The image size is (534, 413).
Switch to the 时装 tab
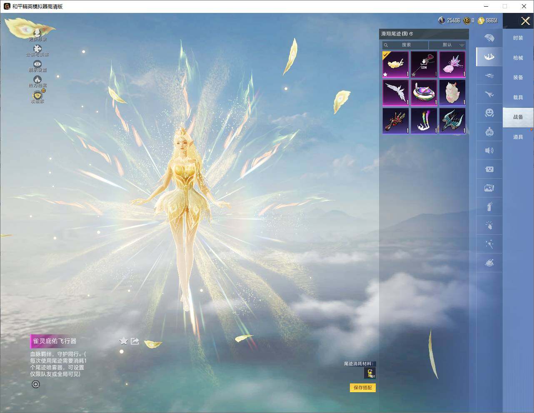pos(518,38)
